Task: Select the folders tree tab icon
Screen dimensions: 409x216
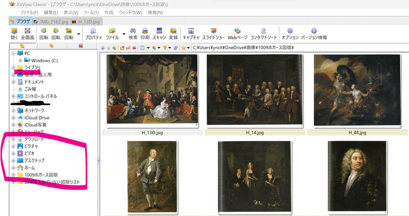Action: [x=22, y=46]
